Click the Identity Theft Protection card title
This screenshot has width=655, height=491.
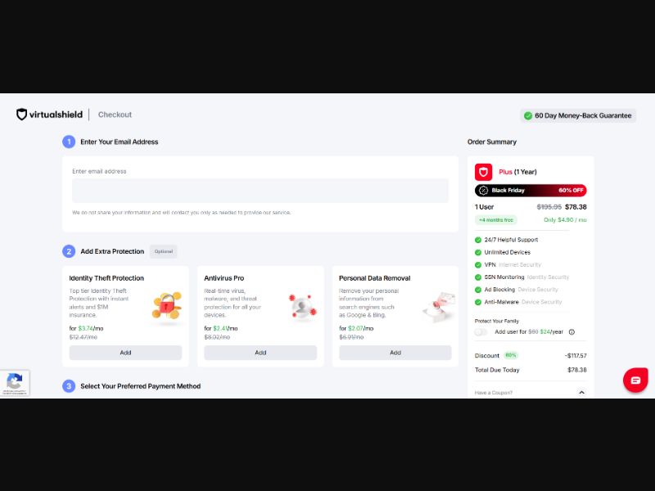pyautogui.click(x=106, y=278)
